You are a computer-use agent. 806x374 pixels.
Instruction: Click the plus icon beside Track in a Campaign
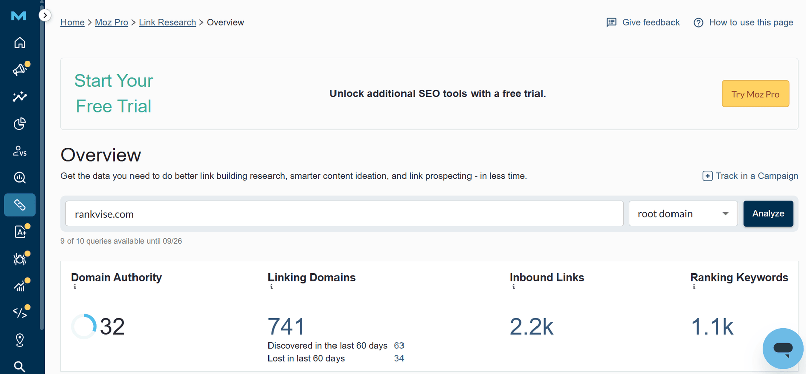[x=707, y=176]
